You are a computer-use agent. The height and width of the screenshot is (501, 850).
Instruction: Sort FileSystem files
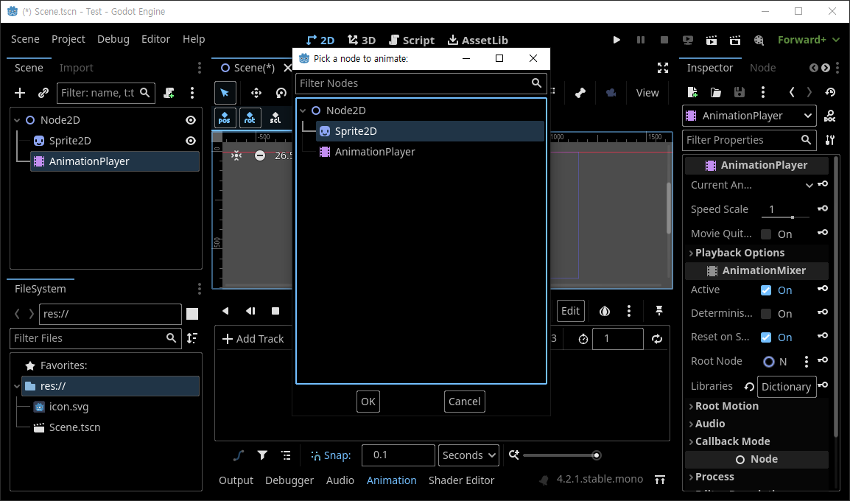(x=192, y=337)
